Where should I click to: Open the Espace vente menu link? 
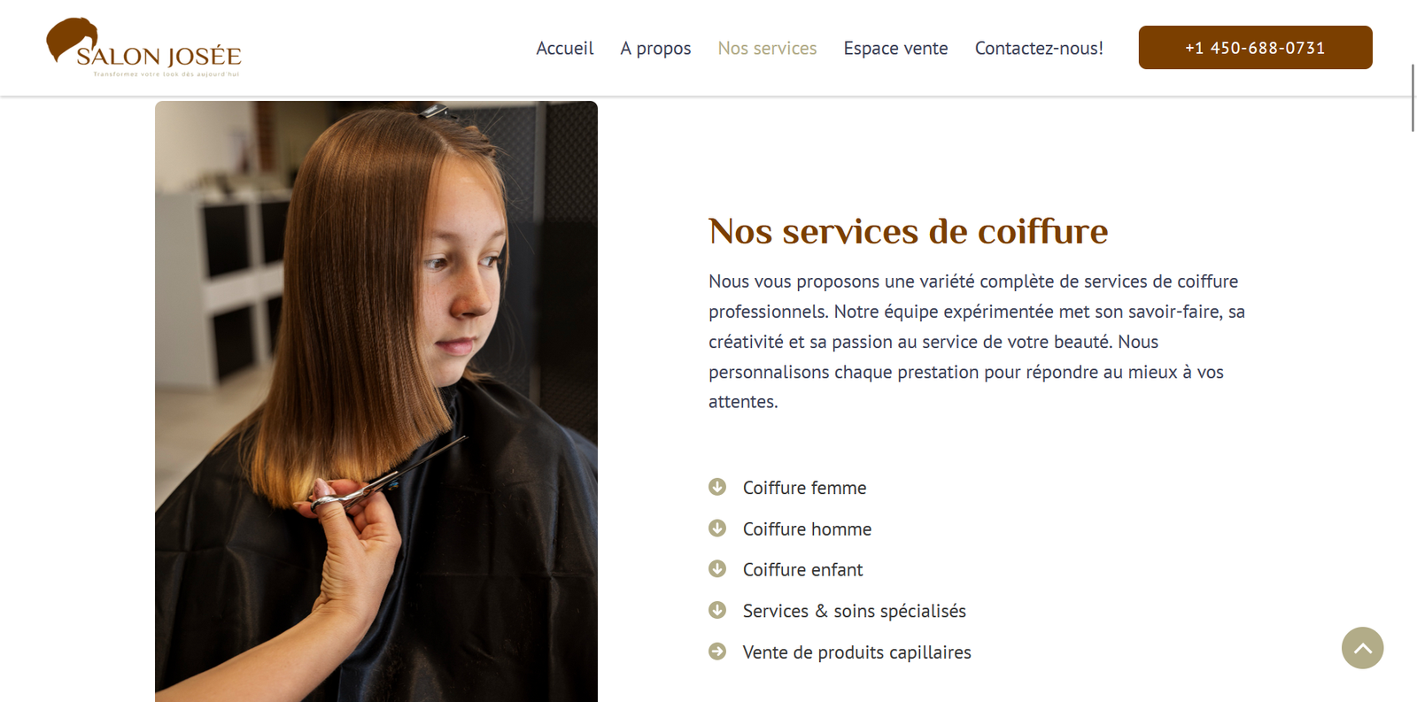pos(895,48)
